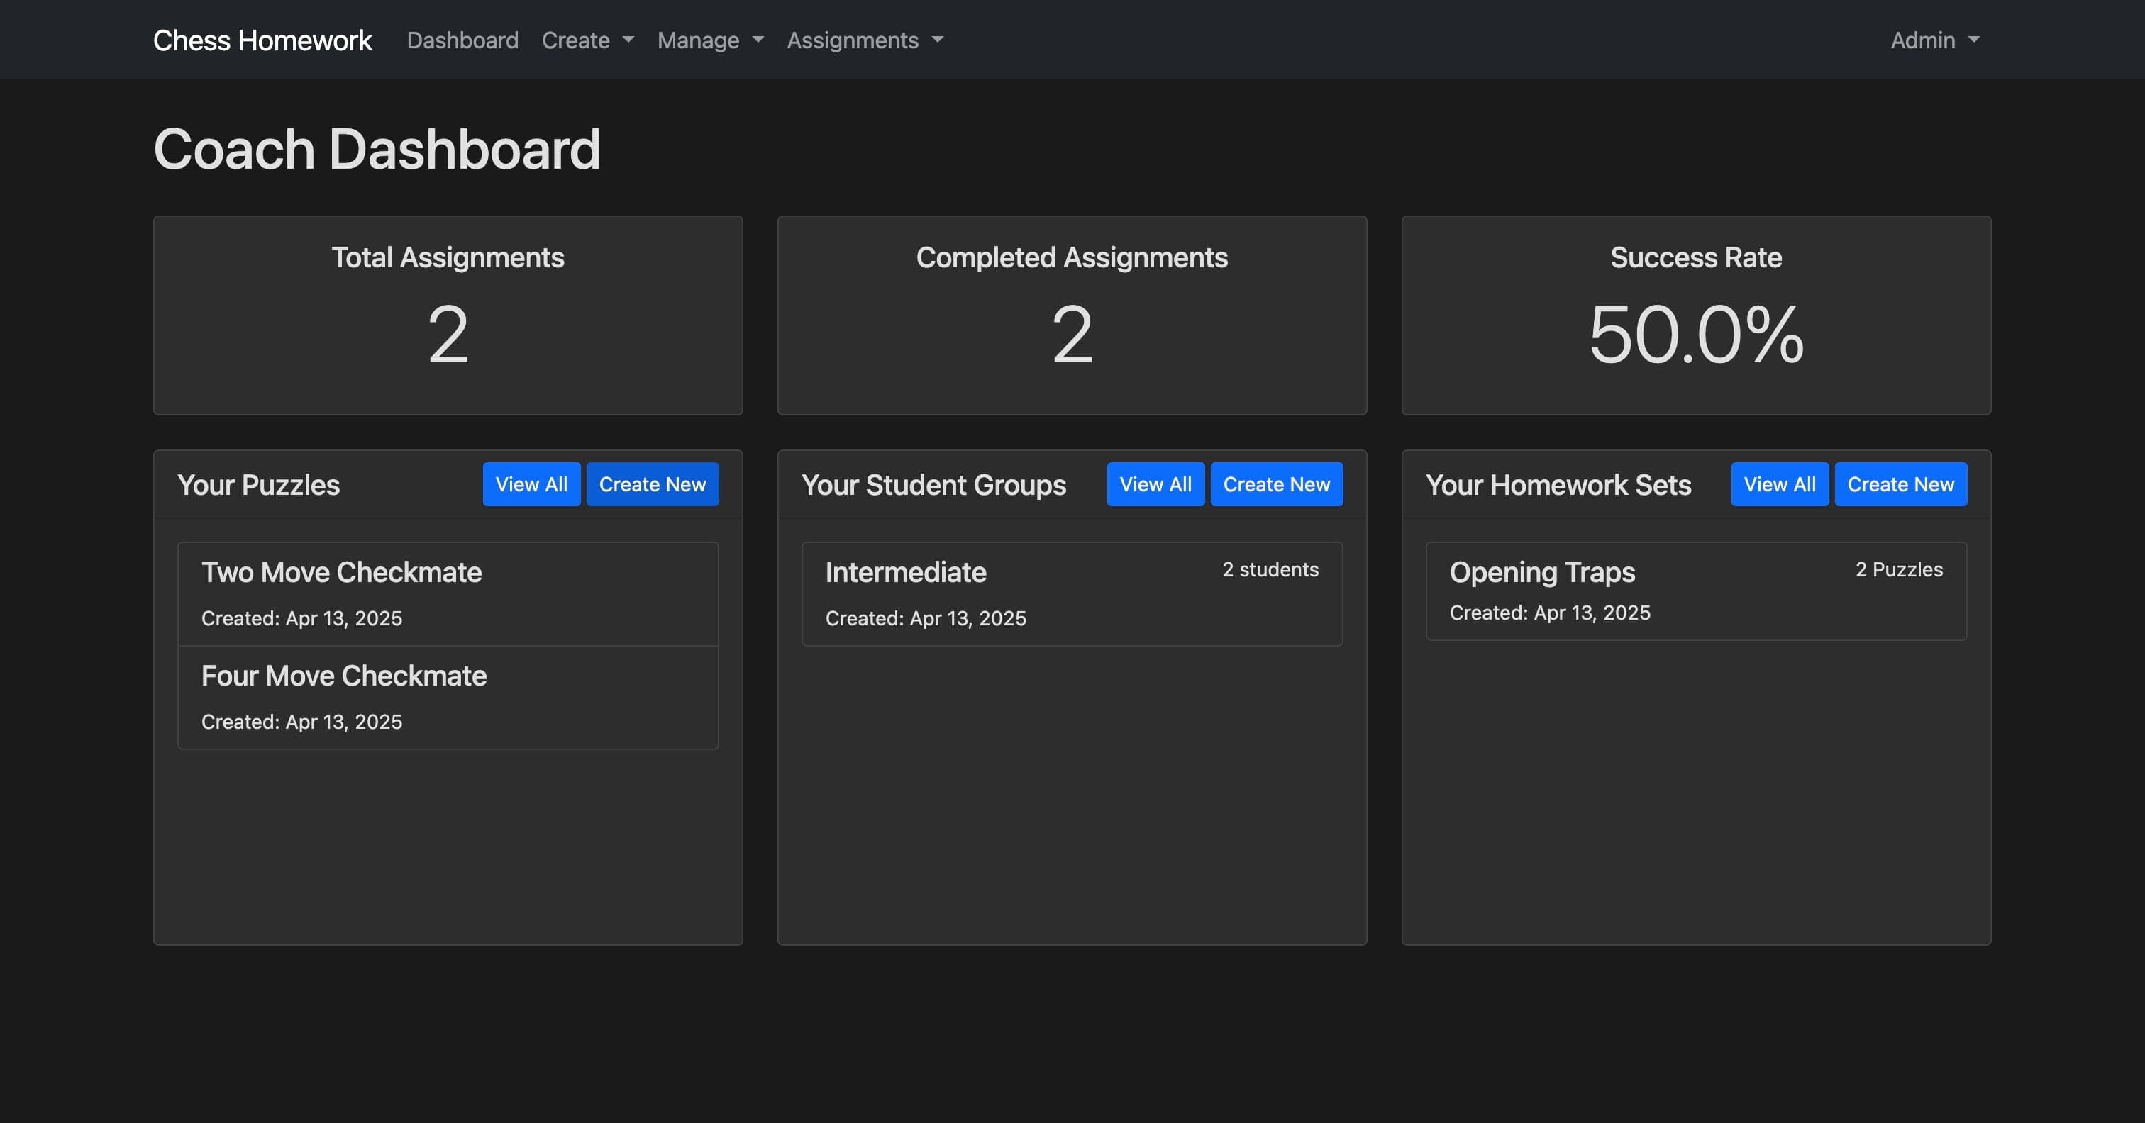Click the Coach Dashboard heading
The height and width of the screenshot is (1123, 2145).
point(377,150)
